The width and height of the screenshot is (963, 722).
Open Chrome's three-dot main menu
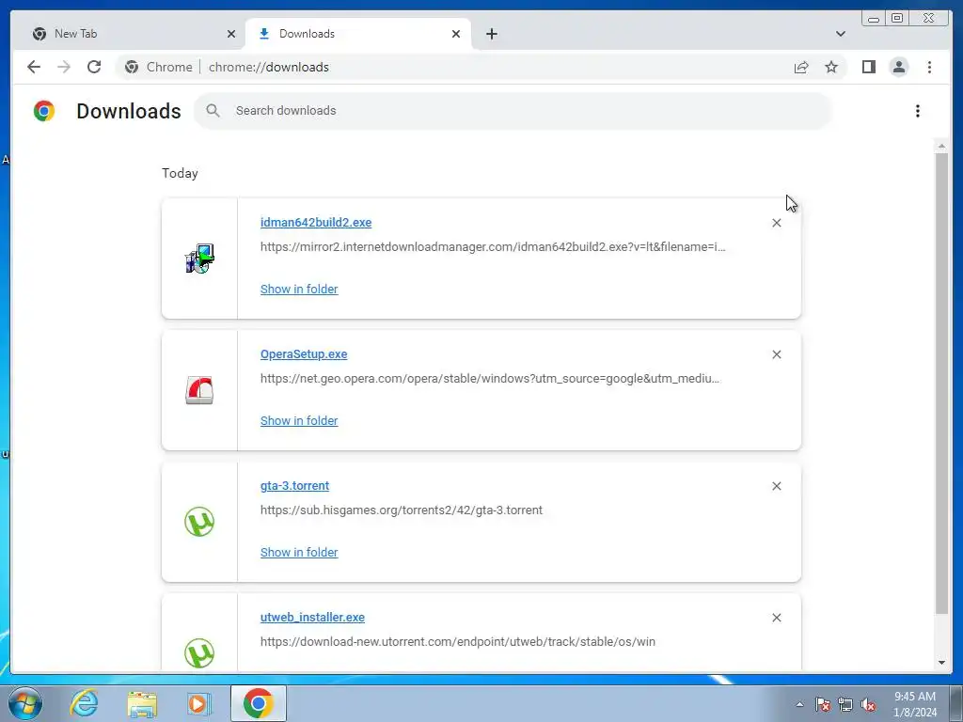click(929, 67)
